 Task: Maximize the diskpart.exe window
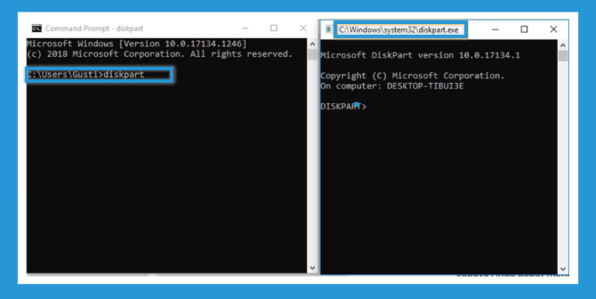coord(524,30)
